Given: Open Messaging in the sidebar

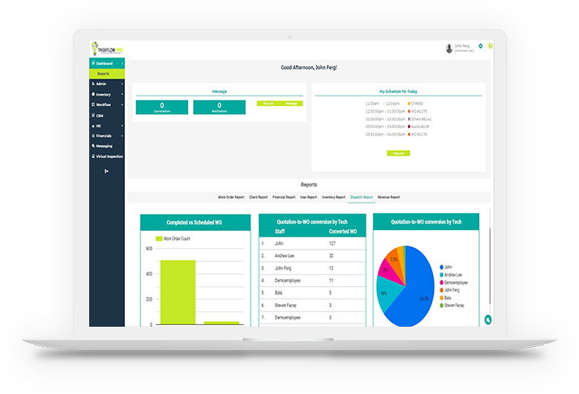Looking at the screenshot, I should pyautogui.click(x=104, y=146).
